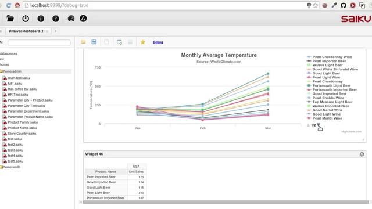The image size is (372, 209).
Task: Click the blank page icon in dashboard toolbar
Action: [106, 42]
